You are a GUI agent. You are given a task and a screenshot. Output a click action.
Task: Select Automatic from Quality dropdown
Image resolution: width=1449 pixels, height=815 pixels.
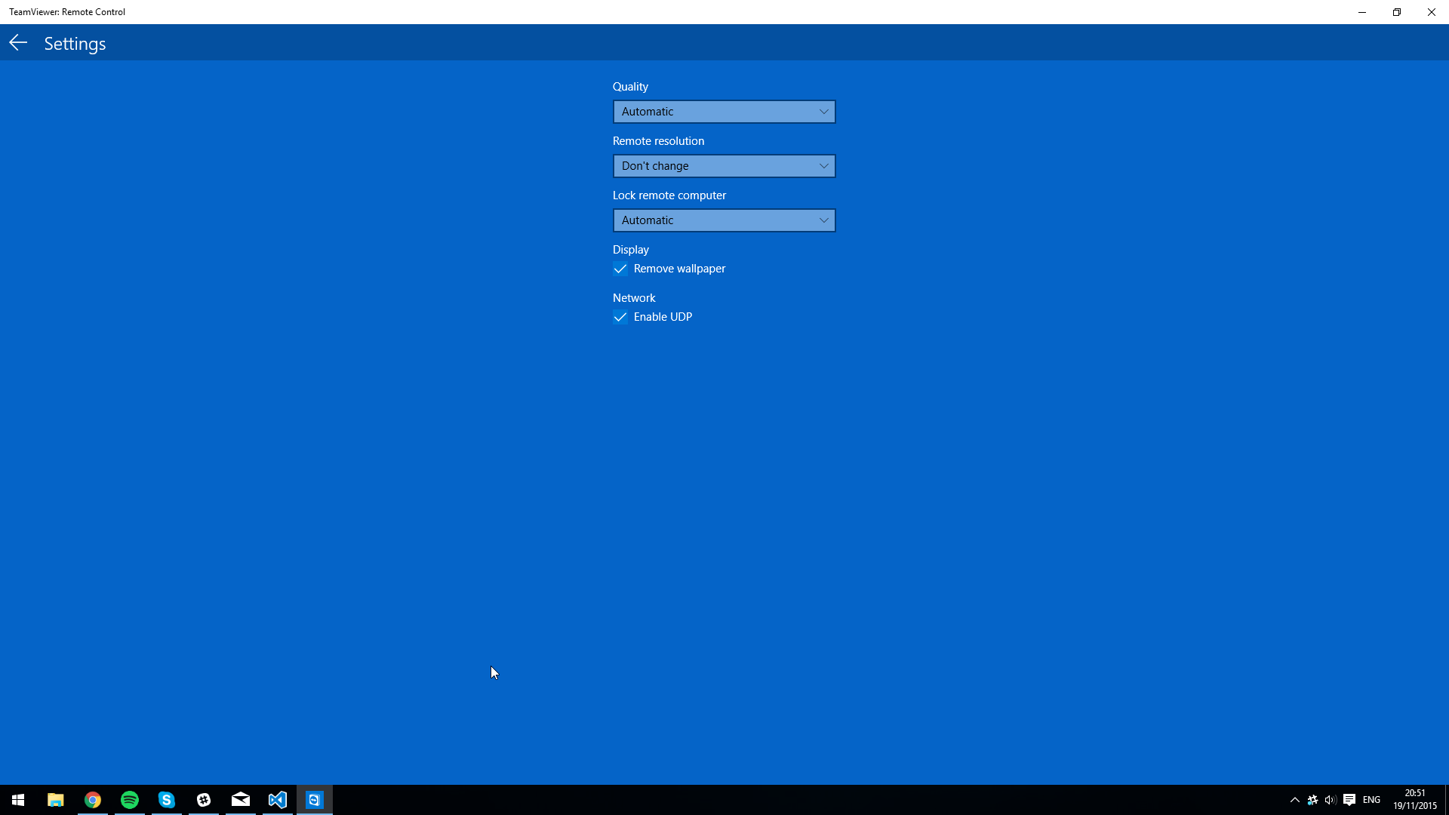click(724, 110)
